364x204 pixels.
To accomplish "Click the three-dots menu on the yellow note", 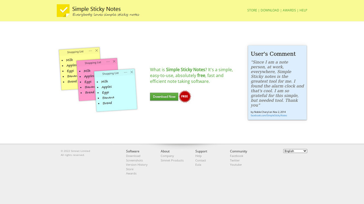I will click(90, 51).
